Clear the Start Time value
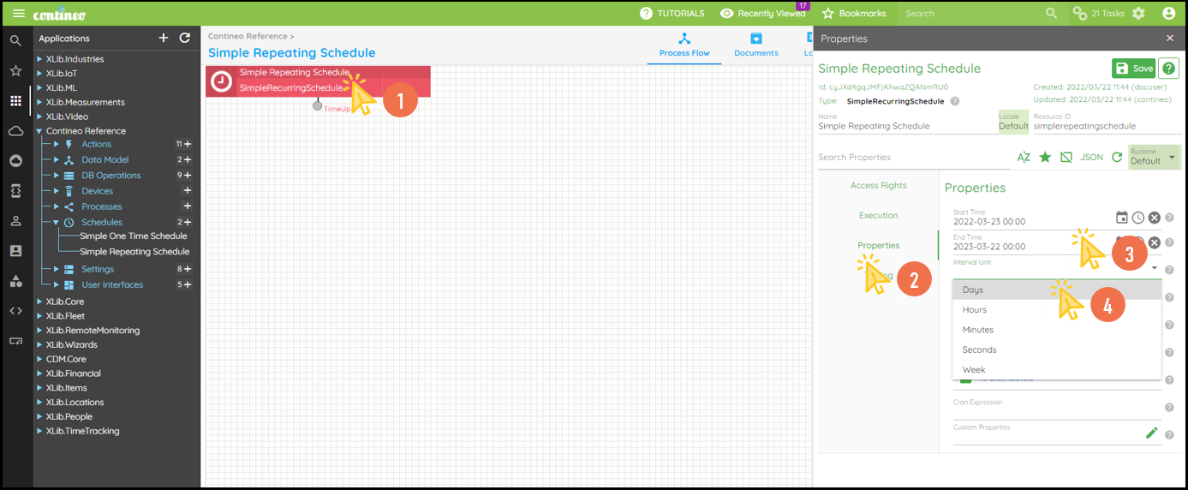The image size is (1188, 490). (x=1154, y=218)
